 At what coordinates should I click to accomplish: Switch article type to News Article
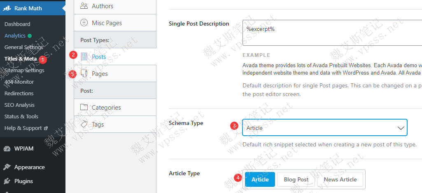(340, 179)
